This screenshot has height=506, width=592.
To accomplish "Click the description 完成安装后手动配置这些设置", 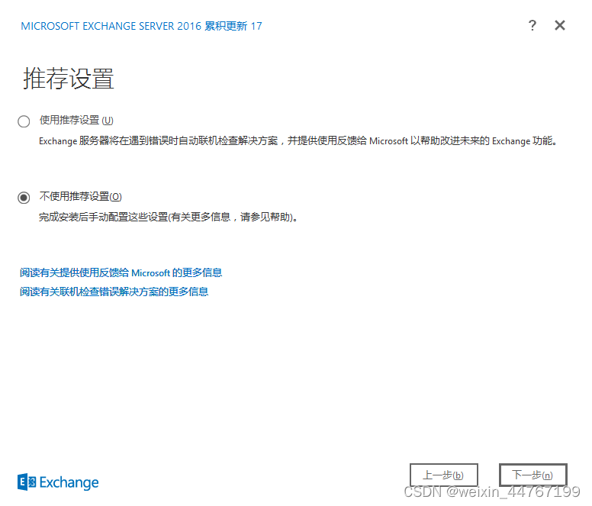I will point(168,217).
